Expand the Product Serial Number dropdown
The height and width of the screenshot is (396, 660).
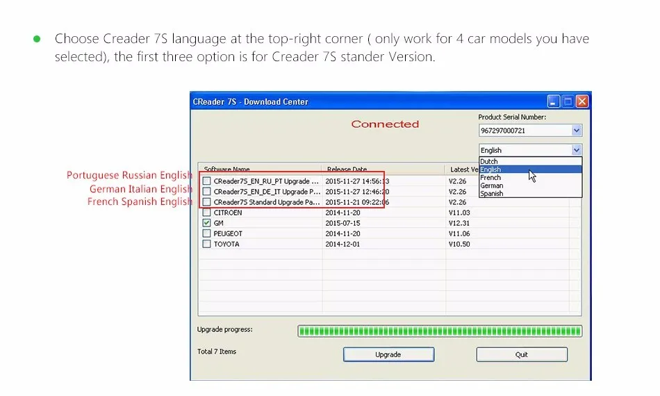(x=576, y=131)
